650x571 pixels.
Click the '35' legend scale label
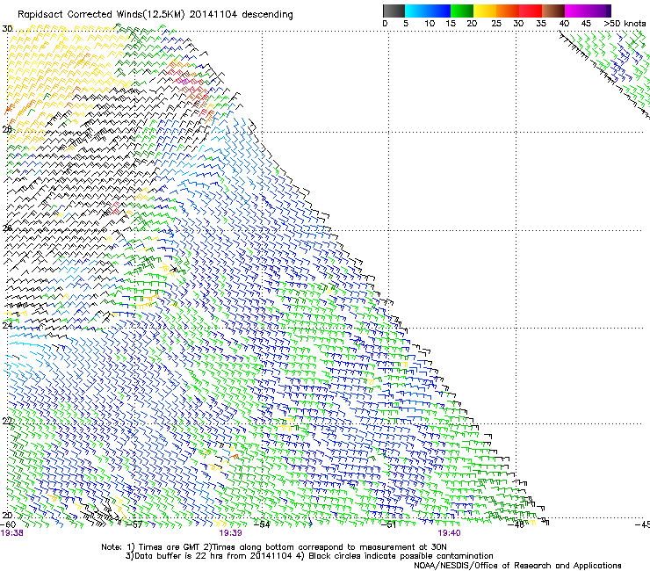541,24
